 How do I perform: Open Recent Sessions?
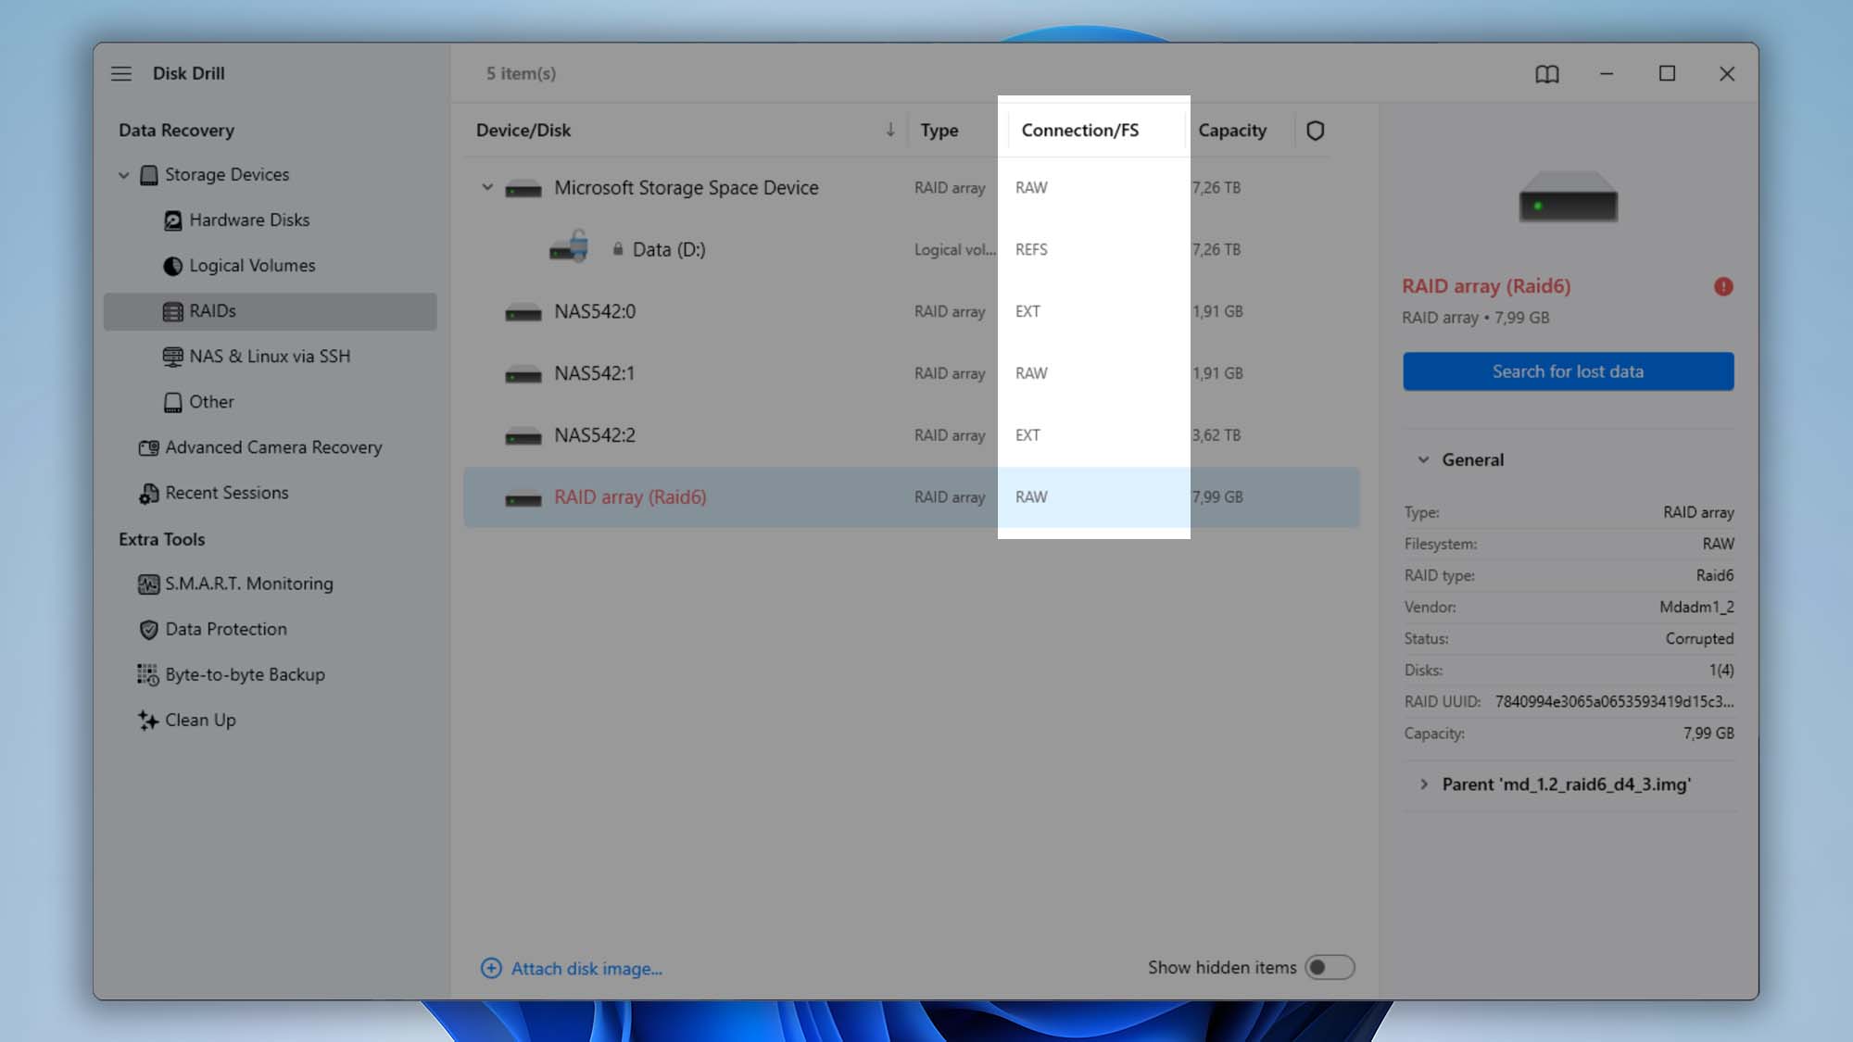(x=226, y=493)
